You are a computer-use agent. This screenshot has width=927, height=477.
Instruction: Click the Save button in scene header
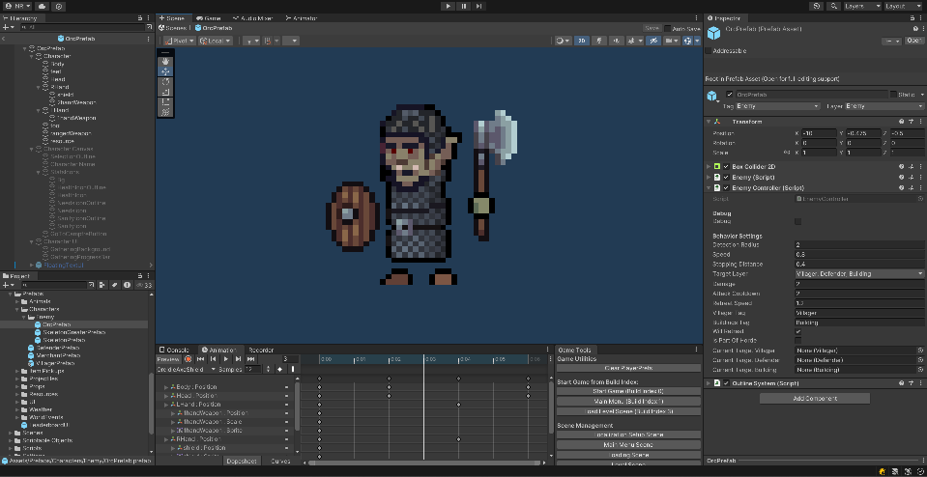[x=652, y=28]
